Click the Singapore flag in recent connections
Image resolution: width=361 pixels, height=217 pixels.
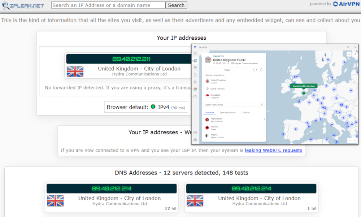(208, 96)
